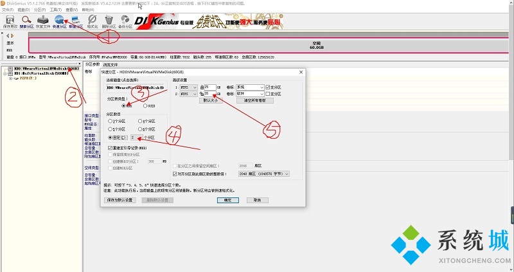Click Save as Default Settings (保存为默认设置) button
Viewport: 514px width, 272px height.
point(120,200)
